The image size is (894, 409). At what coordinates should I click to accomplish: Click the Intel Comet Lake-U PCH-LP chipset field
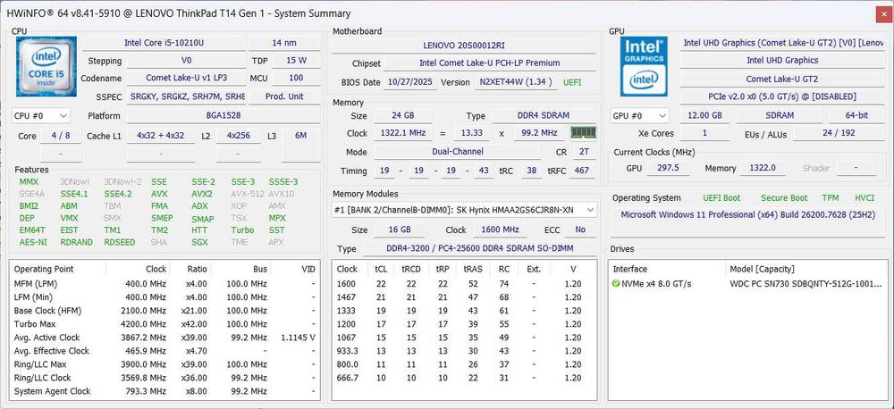point(489,63)
